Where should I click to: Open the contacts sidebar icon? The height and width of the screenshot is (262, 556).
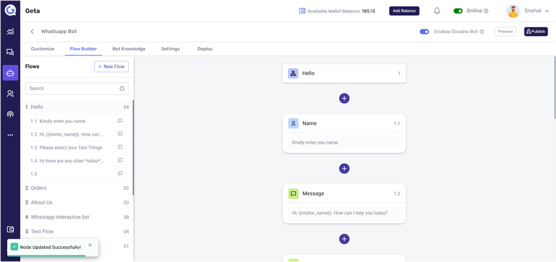point(10,94)
